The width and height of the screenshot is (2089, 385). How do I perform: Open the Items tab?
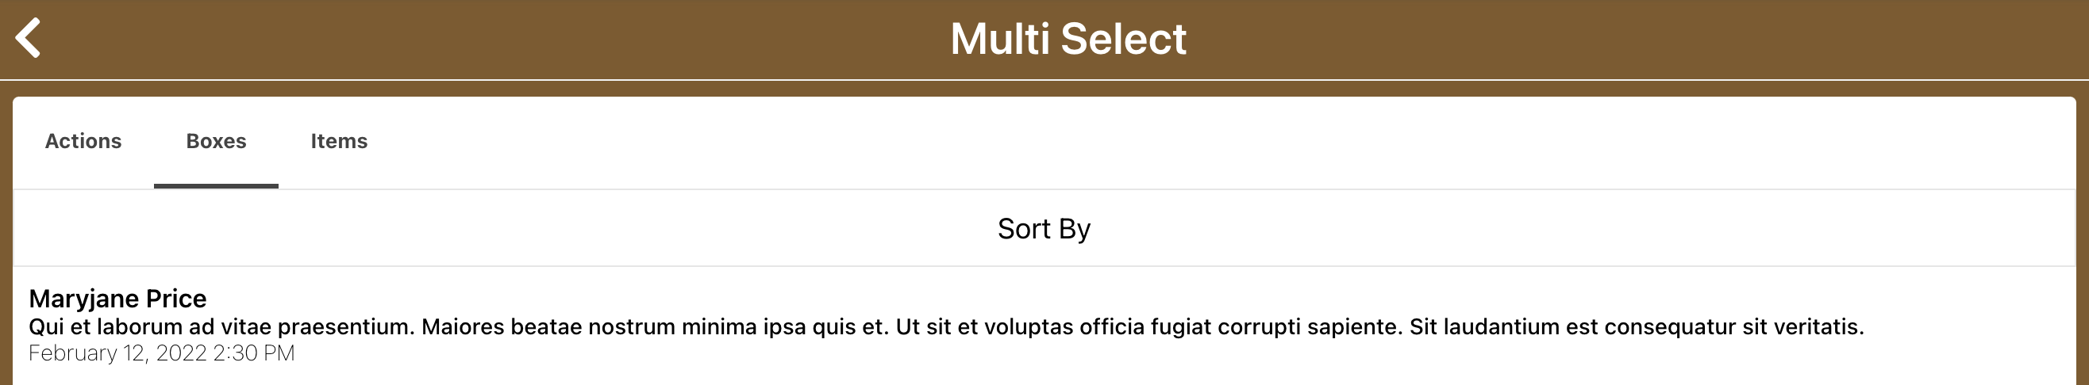click(339, 142)
